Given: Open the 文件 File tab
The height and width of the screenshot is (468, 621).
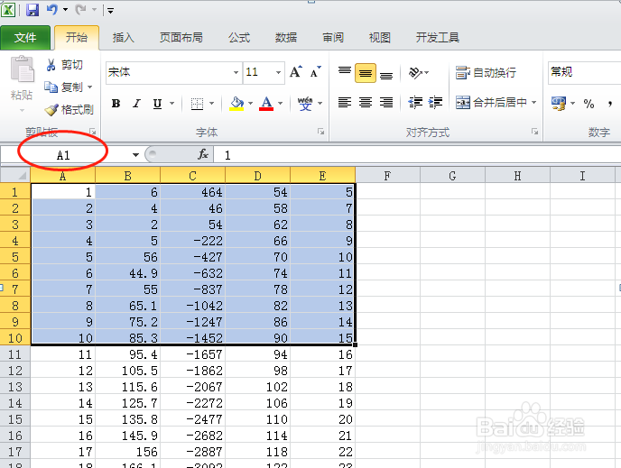Looking at the screenshot, I should (x=25, y=38).
